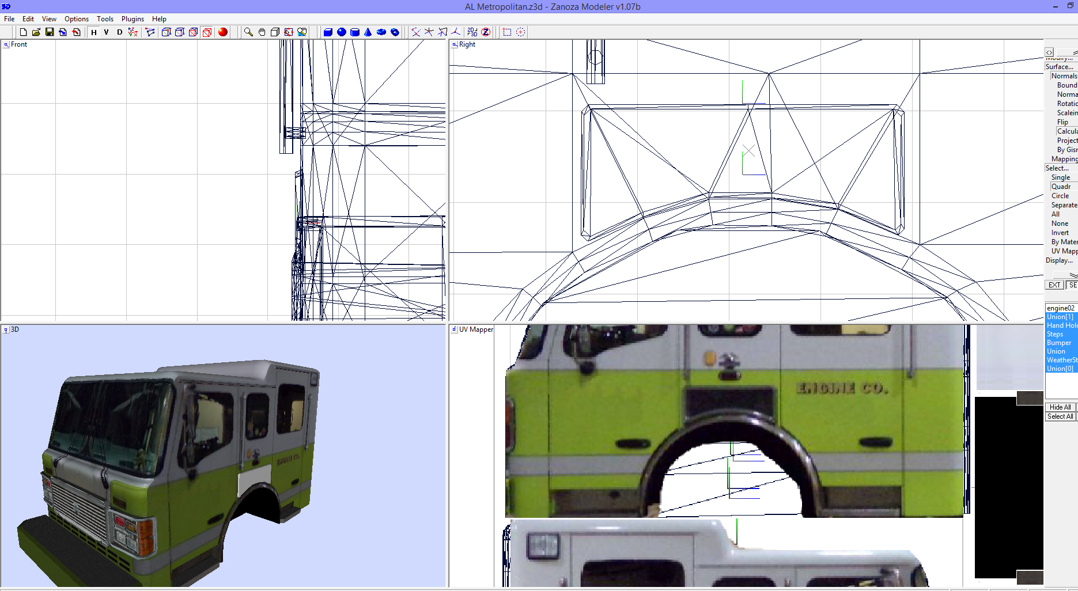Select the Bumper object in the list

pos(1058,342)
